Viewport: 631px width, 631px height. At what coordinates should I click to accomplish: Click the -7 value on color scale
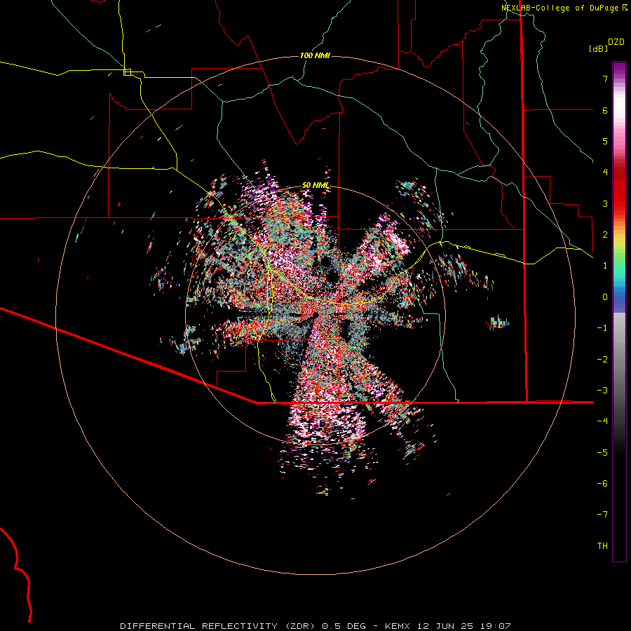[x=602, y=515]
